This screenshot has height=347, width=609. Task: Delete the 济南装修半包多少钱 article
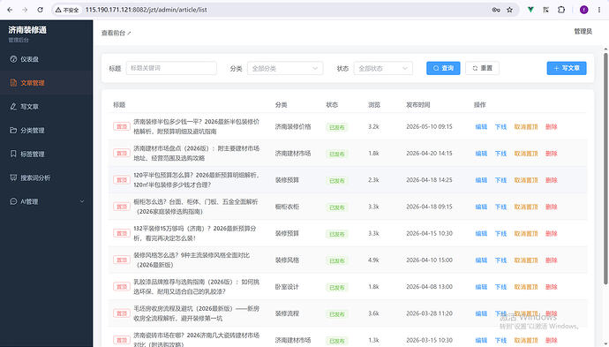tap(551, 126)
